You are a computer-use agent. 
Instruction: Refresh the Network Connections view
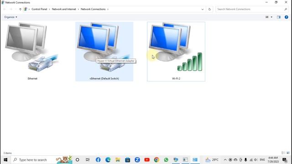tap(209, 9)
